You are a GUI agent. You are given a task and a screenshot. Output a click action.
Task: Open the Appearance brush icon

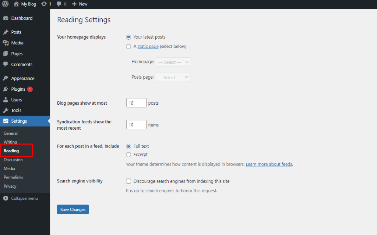pos(6,78)
